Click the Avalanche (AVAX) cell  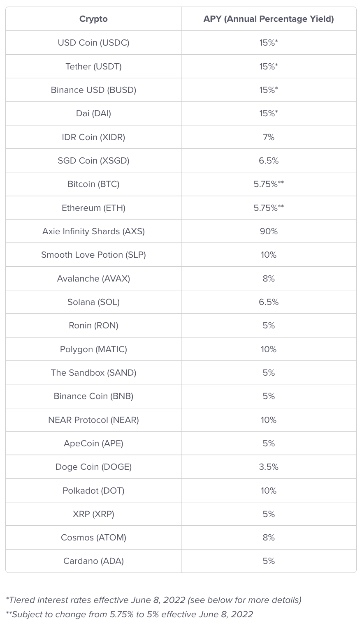pyautogui.click(x=93, y=279)
